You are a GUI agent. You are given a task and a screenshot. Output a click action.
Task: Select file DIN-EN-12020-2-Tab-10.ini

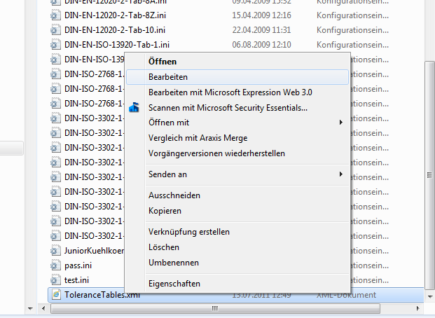coord(115,30)
